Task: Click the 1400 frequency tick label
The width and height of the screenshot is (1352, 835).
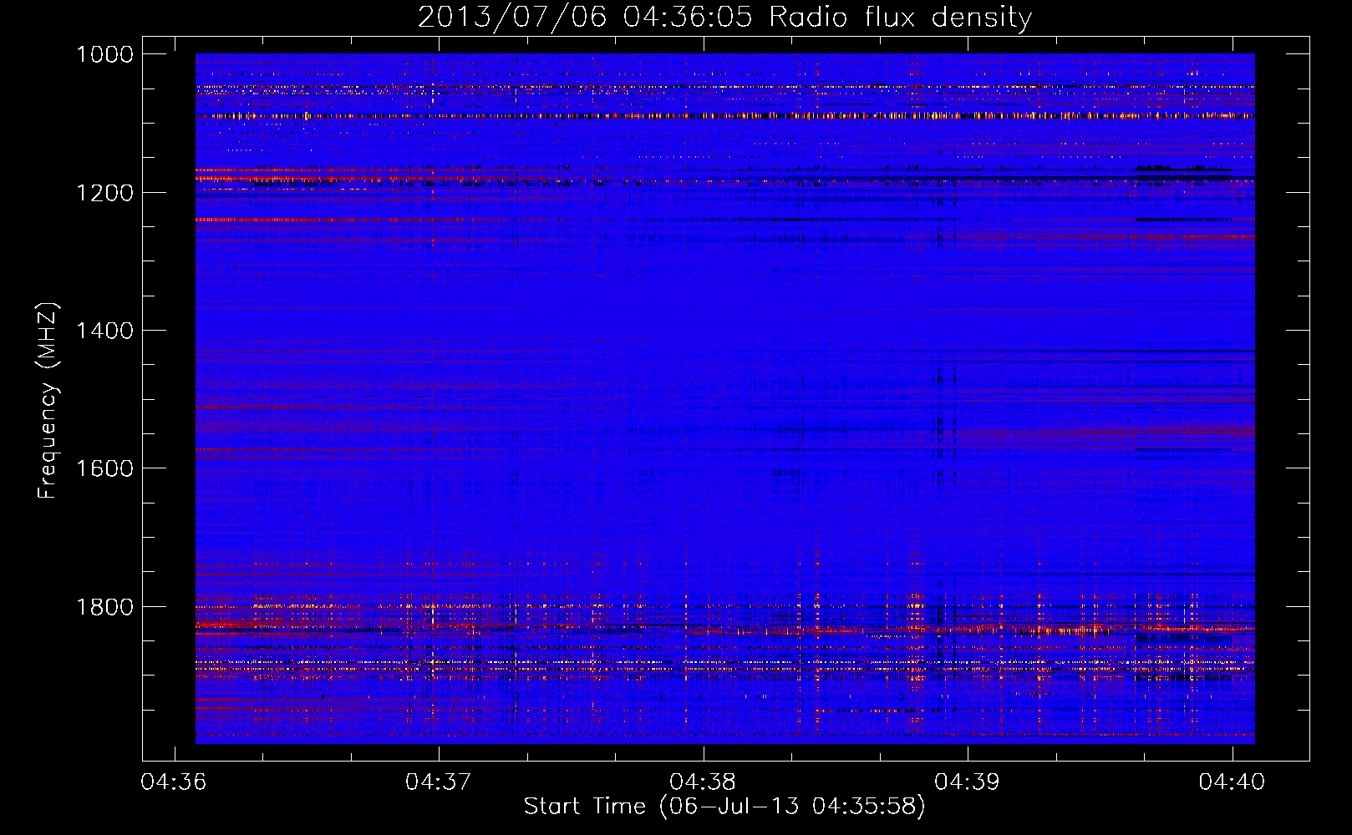Action: click(x=104, y=331)
